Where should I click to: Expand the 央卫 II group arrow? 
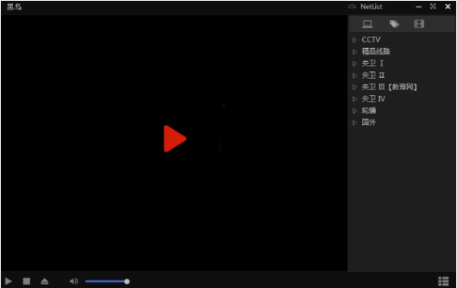pos(355,76)
